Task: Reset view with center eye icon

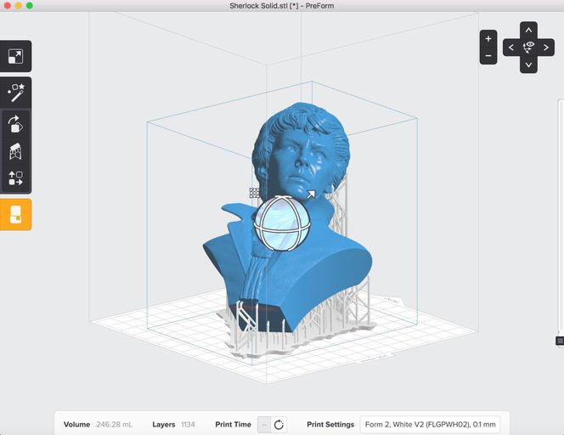Action: click(528, 48)
